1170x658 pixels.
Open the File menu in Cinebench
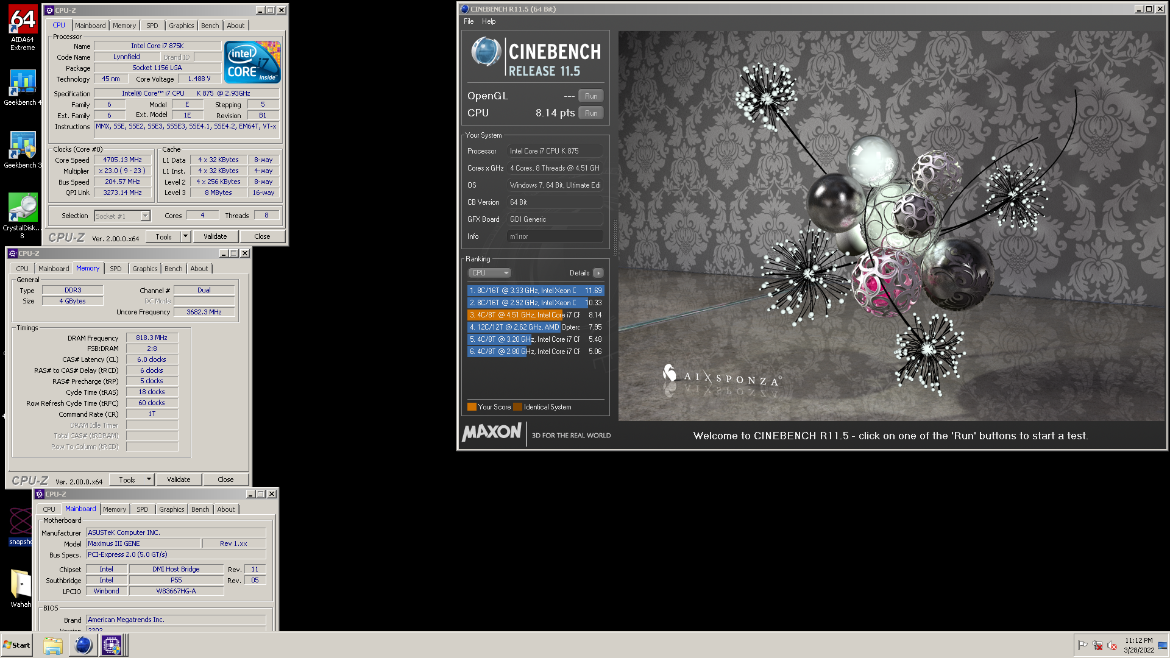click(469, 21)
